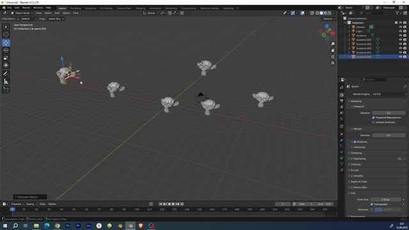409x230 pixels.
Task: Select the Select Box tool in the toolbar
Action: point(6,27)
